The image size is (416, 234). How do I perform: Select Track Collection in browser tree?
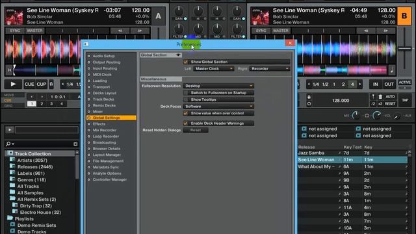[x=32, y=154]
